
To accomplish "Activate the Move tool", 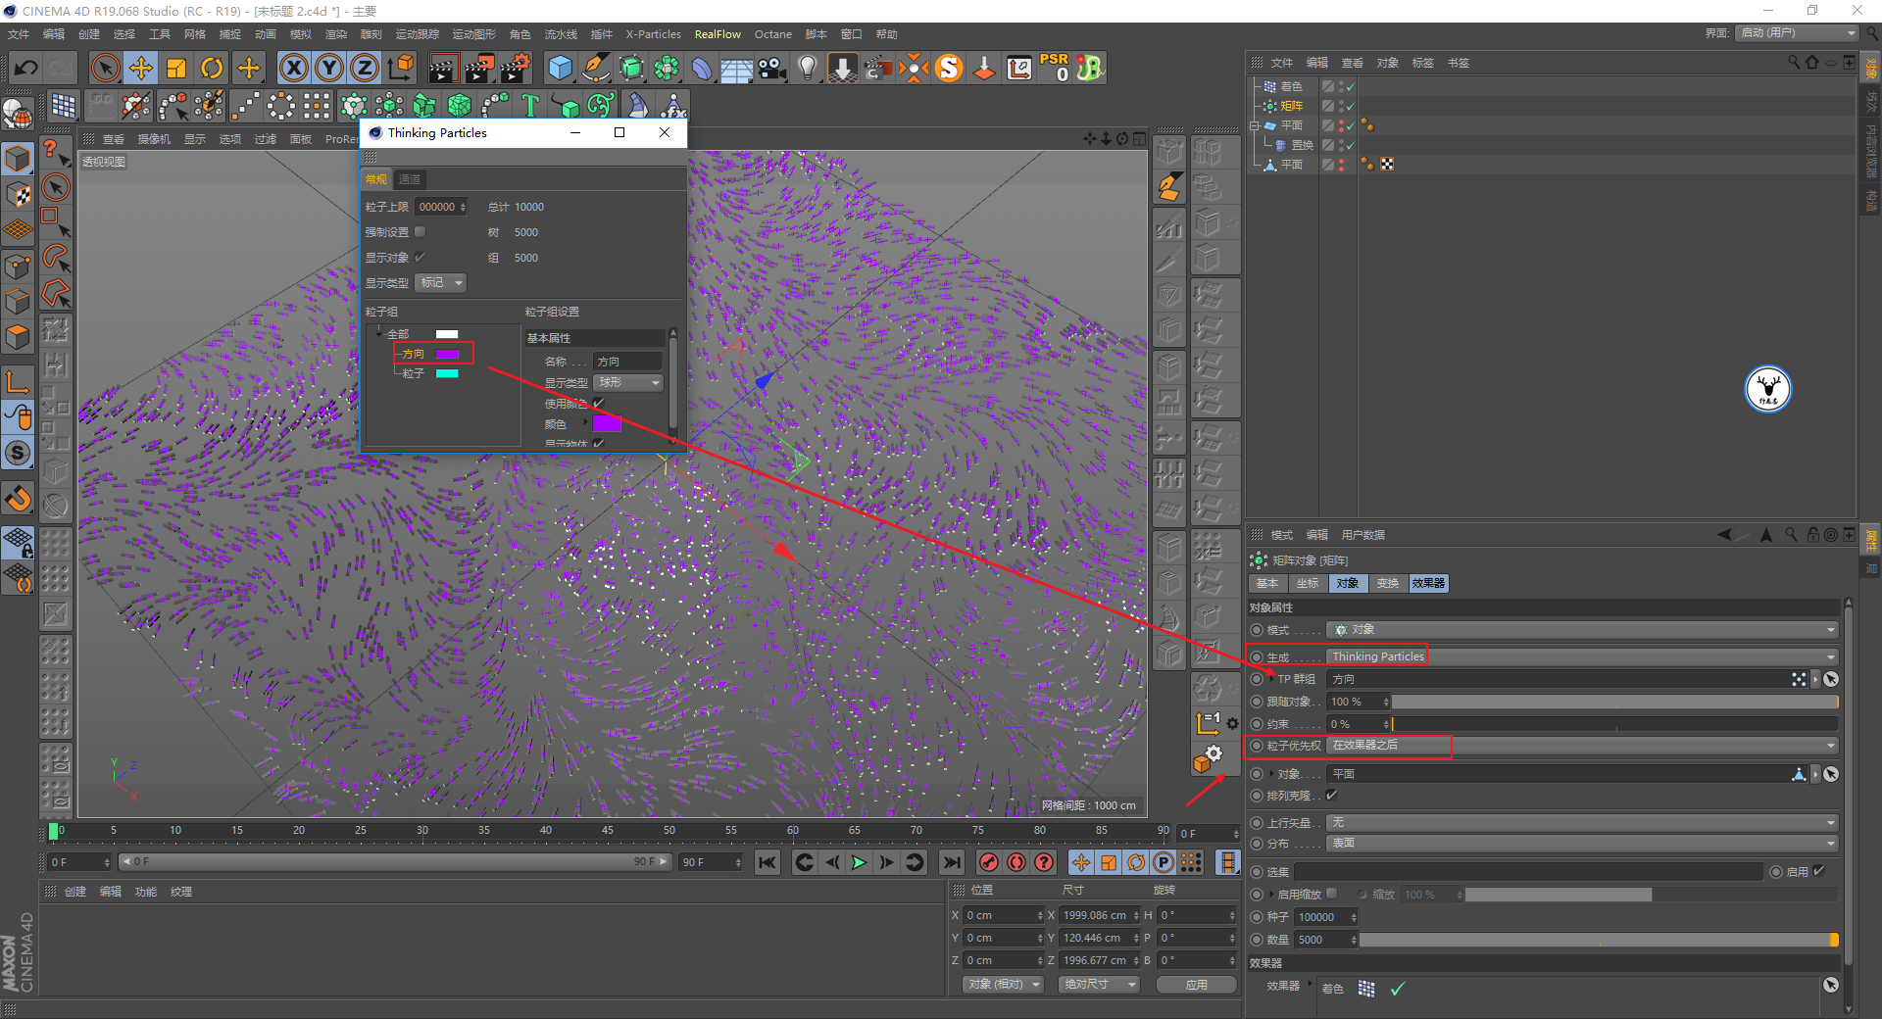I will tap(141, 68).
